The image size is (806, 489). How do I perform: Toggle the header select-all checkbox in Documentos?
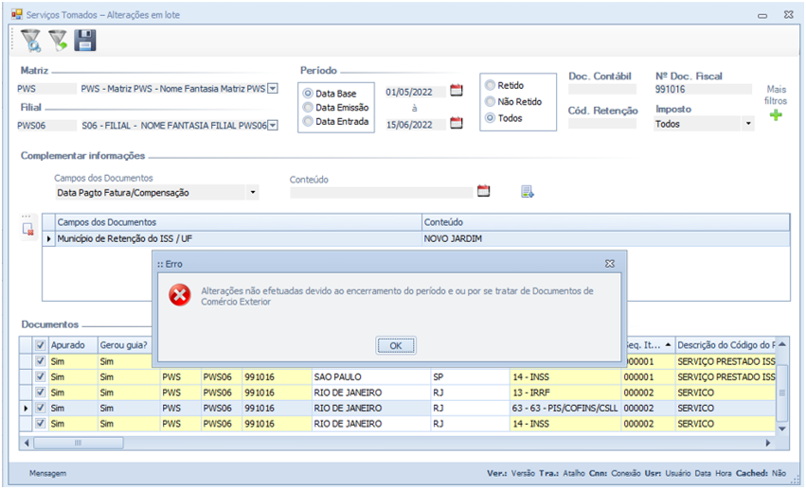click(40, 345)
